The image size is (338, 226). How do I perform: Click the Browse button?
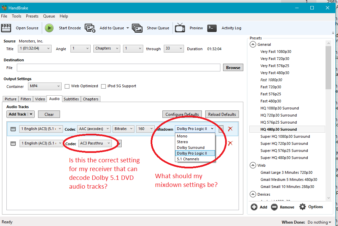(233, 68)
